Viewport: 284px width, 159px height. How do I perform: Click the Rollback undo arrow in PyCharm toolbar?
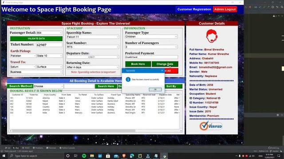(277, 7)
